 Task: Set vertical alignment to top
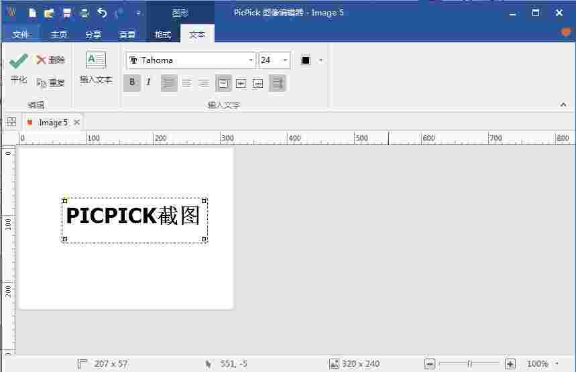click(x=223, y=83)
